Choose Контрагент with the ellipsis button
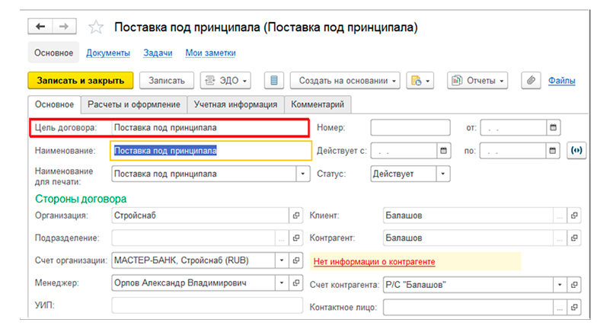 pyautogui.click(x=560, y=238)
